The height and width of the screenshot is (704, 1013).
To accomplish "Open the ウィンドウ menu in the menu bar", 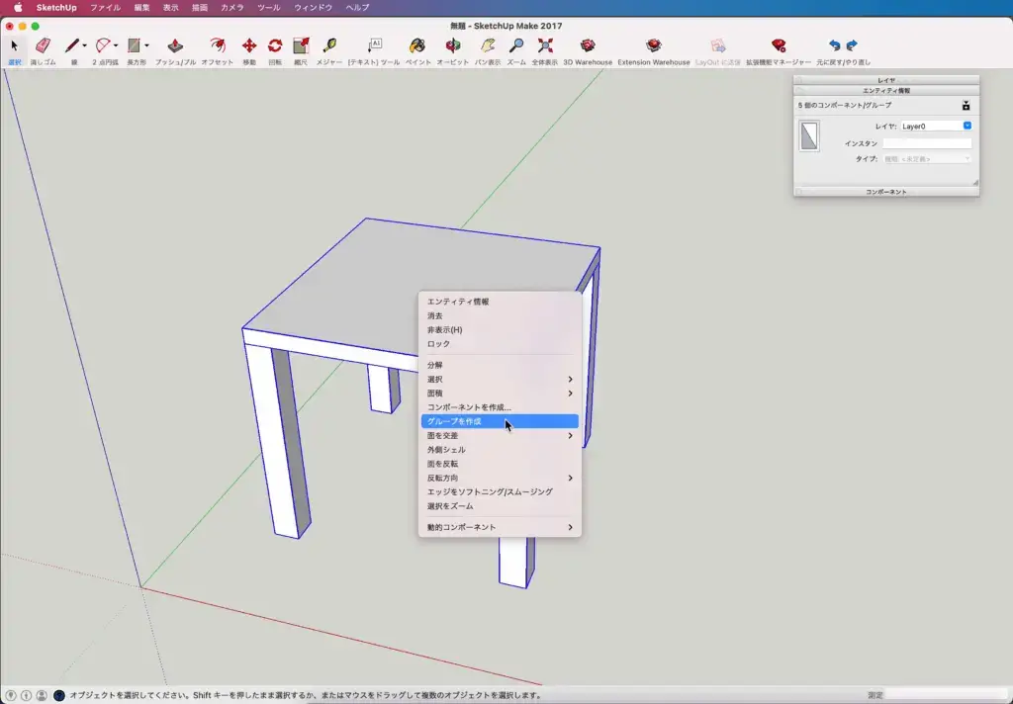I will click(x=313, y=8).
